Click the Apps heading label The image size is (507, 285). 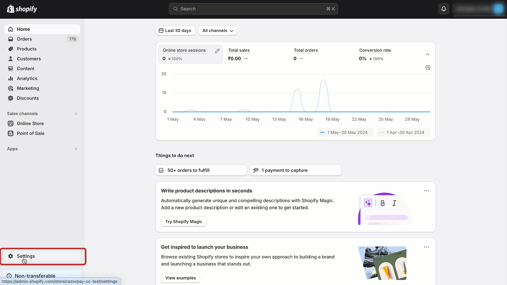(x=12, y=149)
